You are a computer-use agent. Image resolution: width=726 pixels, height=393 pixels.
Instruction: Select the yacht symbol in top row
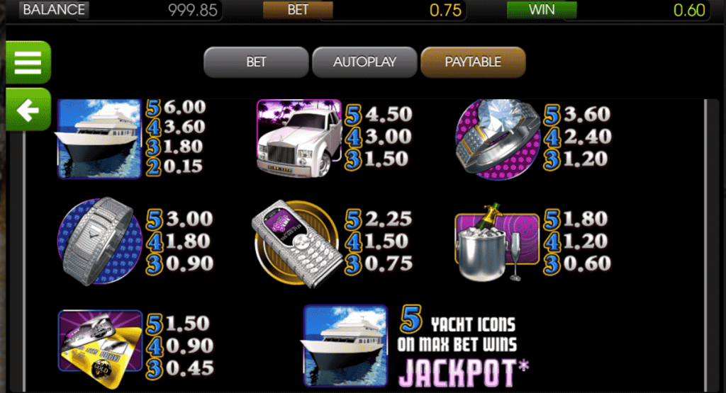99,139
